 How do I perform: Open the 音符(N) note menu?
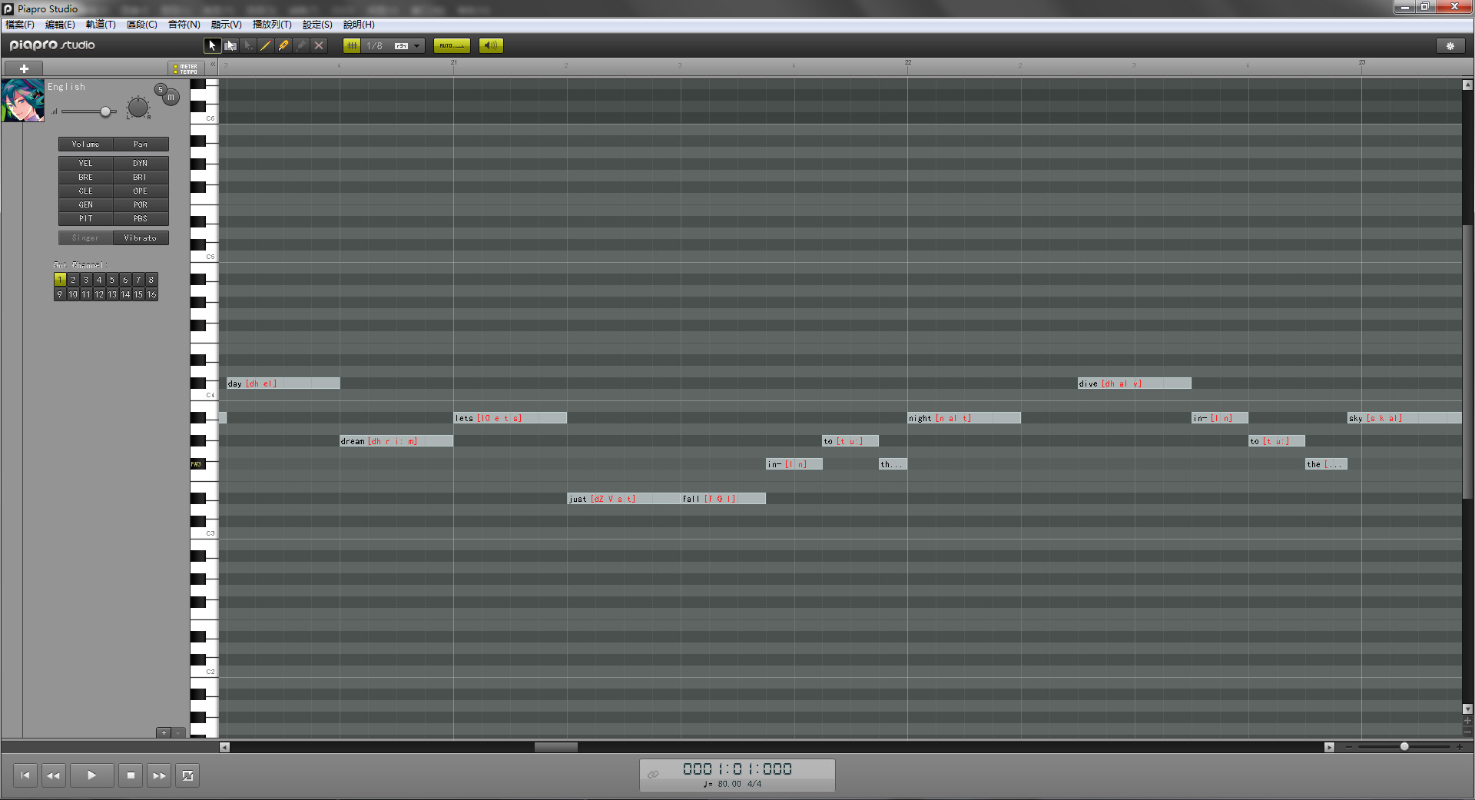point(184,25)
